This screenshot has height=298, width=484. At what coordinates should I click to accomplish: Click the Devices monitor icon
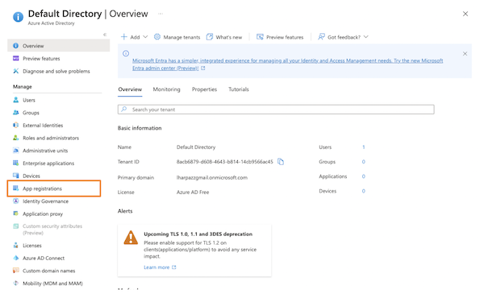pyautogui.click(x=16, y=176)
